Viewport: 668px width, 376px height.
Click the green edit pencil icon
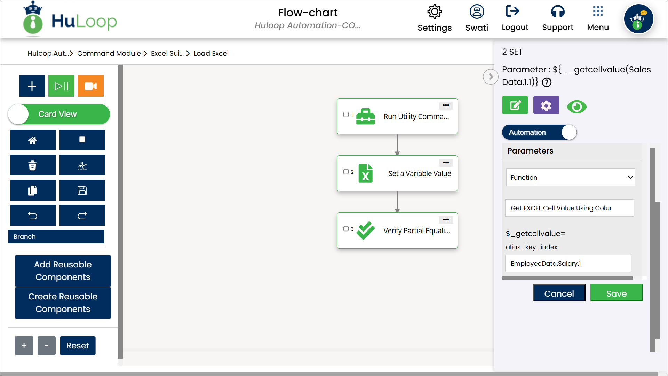tap(515, 105)
